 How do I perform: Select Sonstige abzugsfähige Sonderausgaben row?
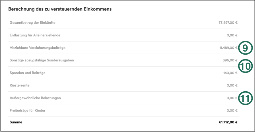124,60
